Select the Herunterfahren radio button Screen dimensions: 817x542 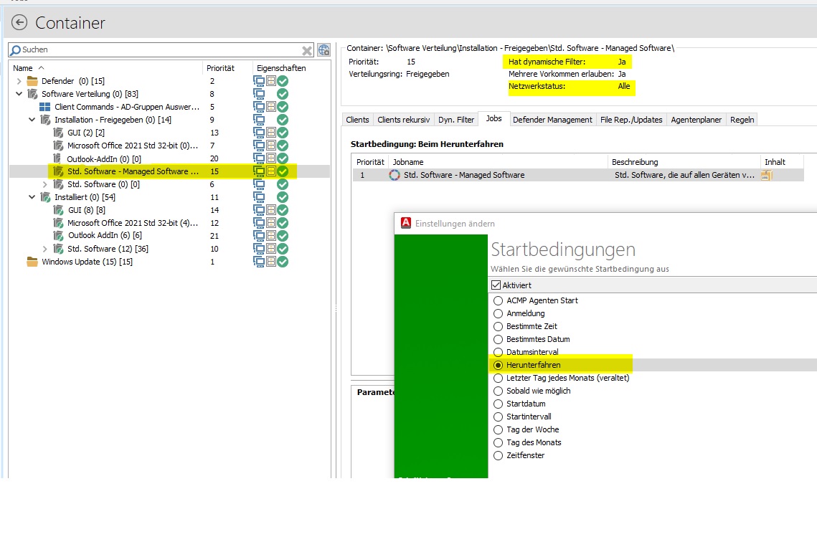tap(498, 365)
